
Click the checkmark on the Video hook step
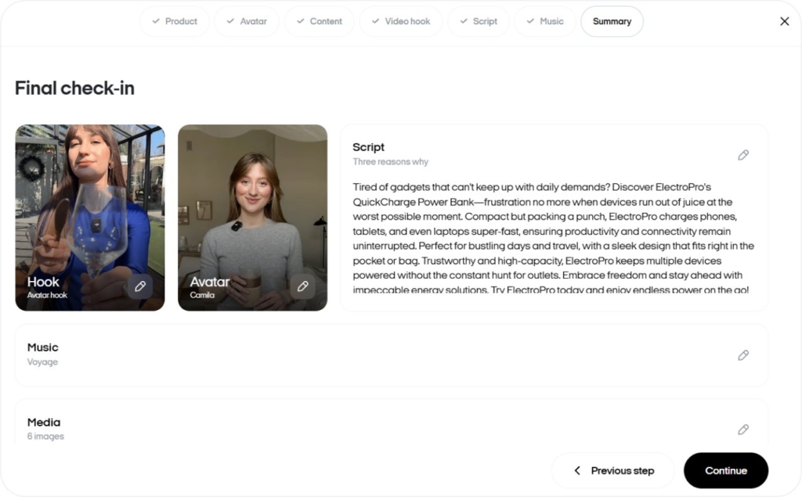point(377,21)
